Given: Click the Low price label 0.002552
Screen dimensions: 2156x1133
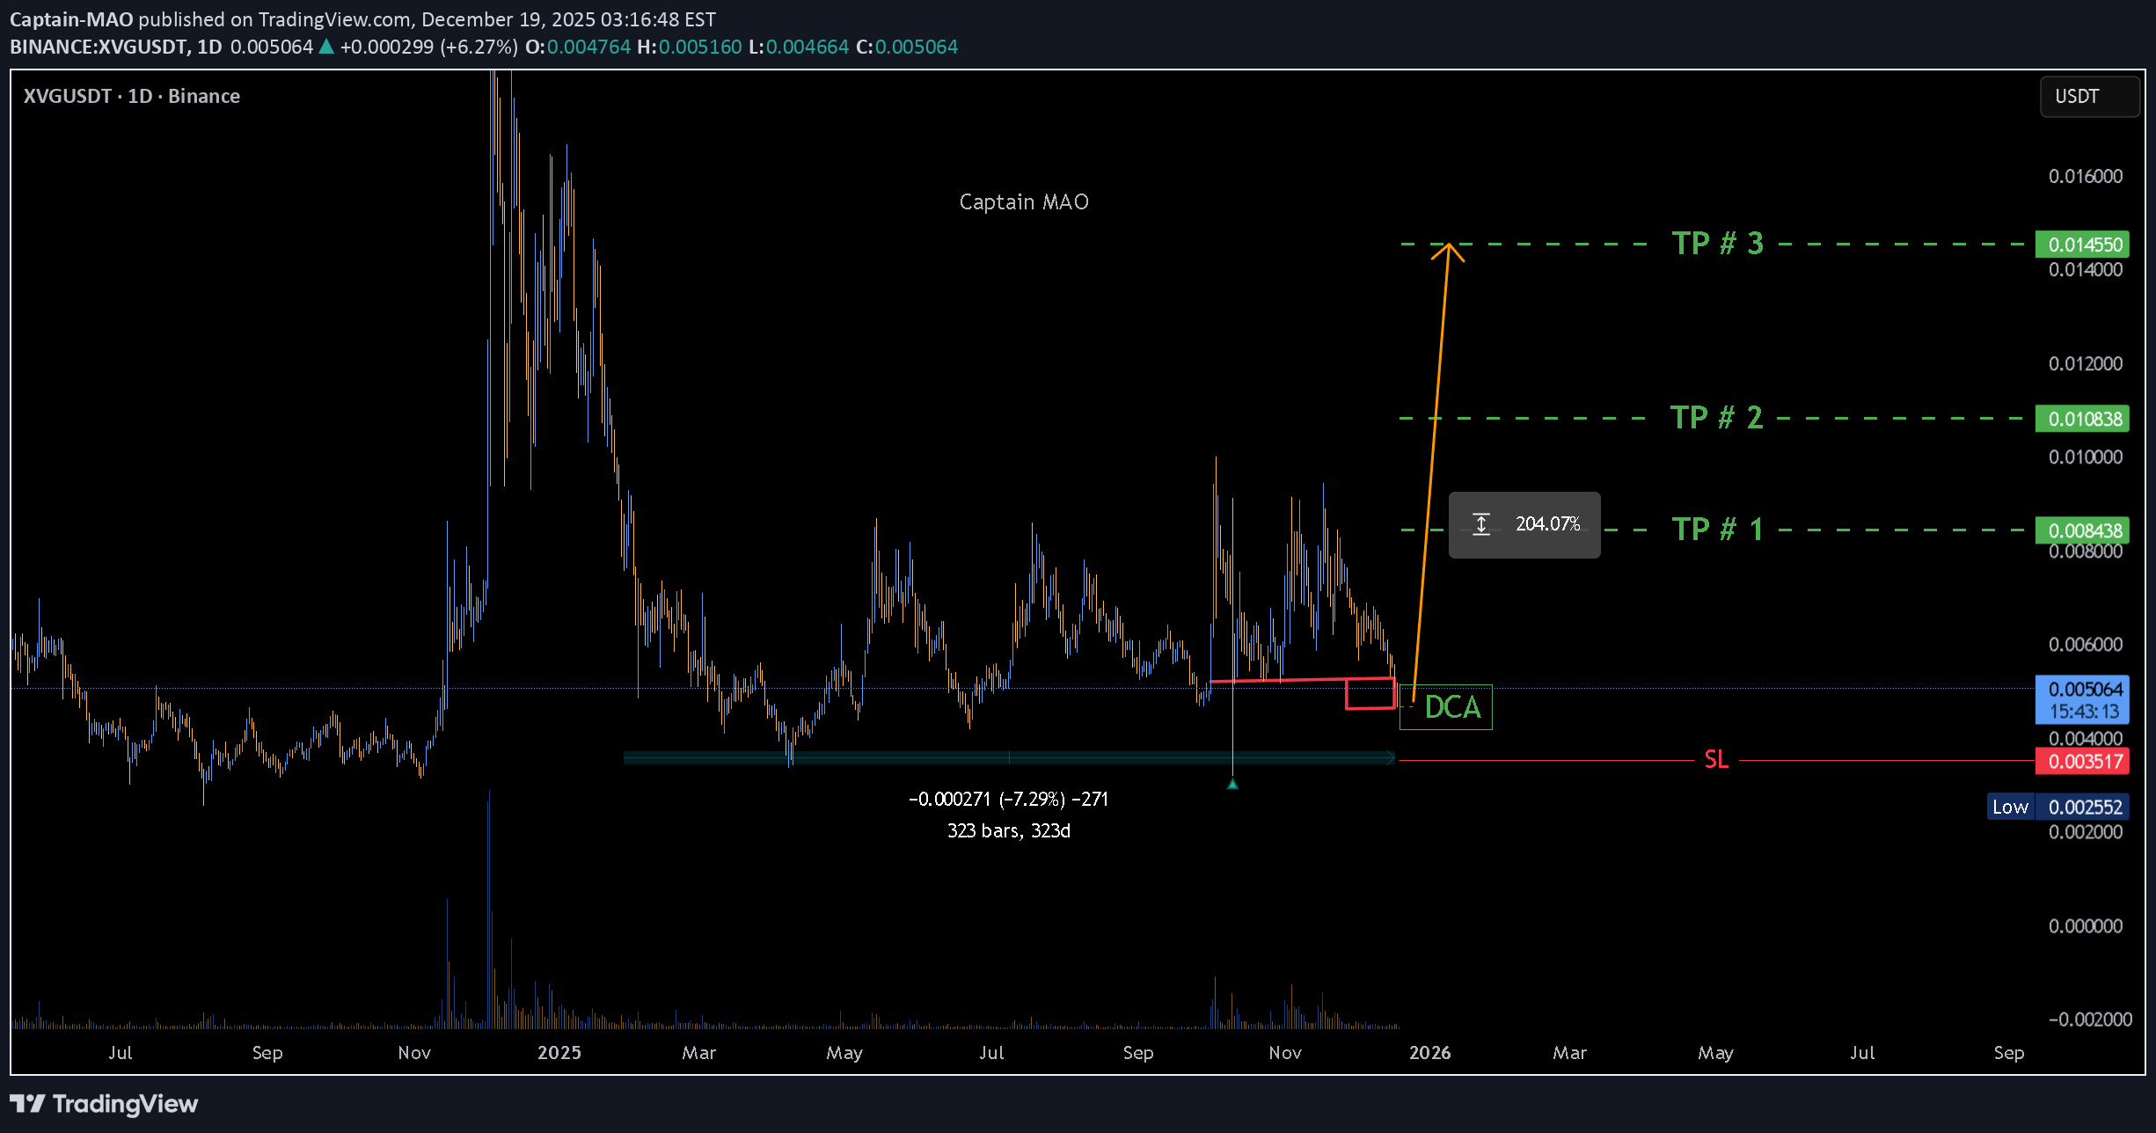Looking at the screenshot, I should 2081,806.
